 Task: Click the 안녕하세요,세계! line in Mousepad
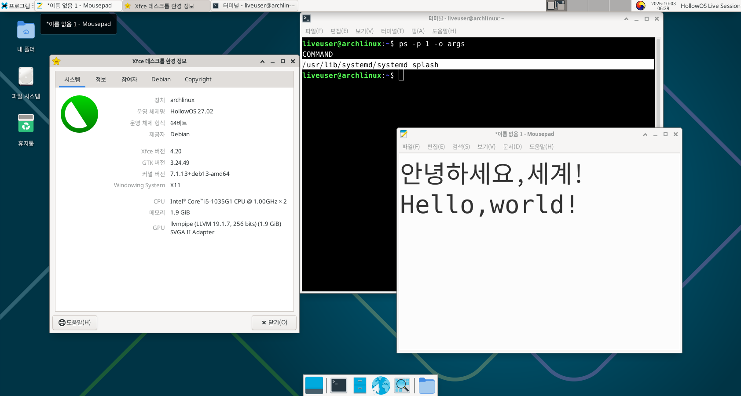(x=492, y=174)
